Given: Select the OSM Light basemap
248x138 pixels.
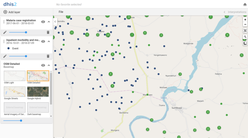Looking at the screenshot, I should 14,76.
